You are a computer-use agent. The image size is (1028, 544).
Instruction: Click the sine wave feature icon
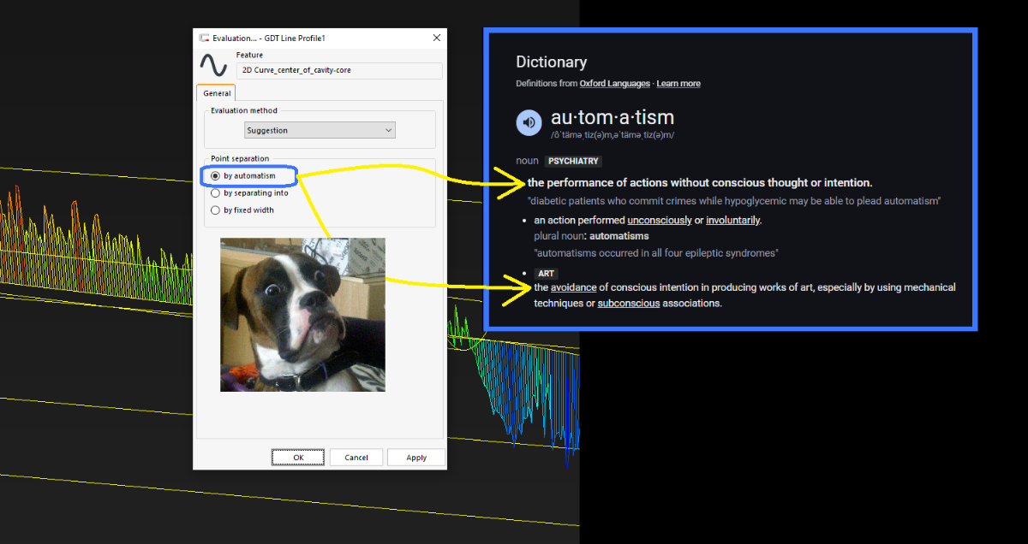pyautogui.click(x=213, y=65)
